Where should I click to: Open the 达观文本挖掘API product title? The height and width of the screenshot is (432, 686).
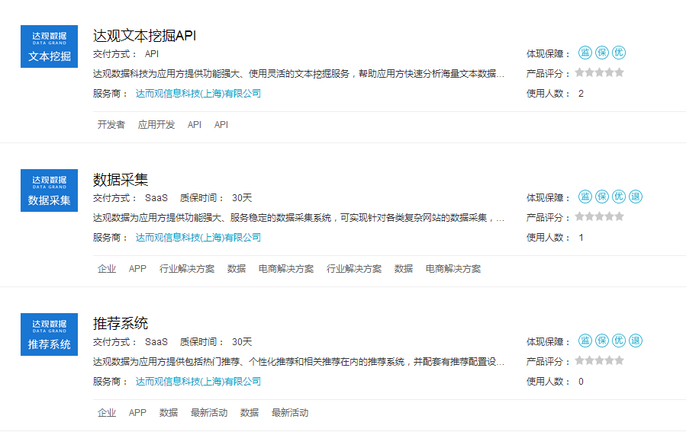tap(145, 36)
